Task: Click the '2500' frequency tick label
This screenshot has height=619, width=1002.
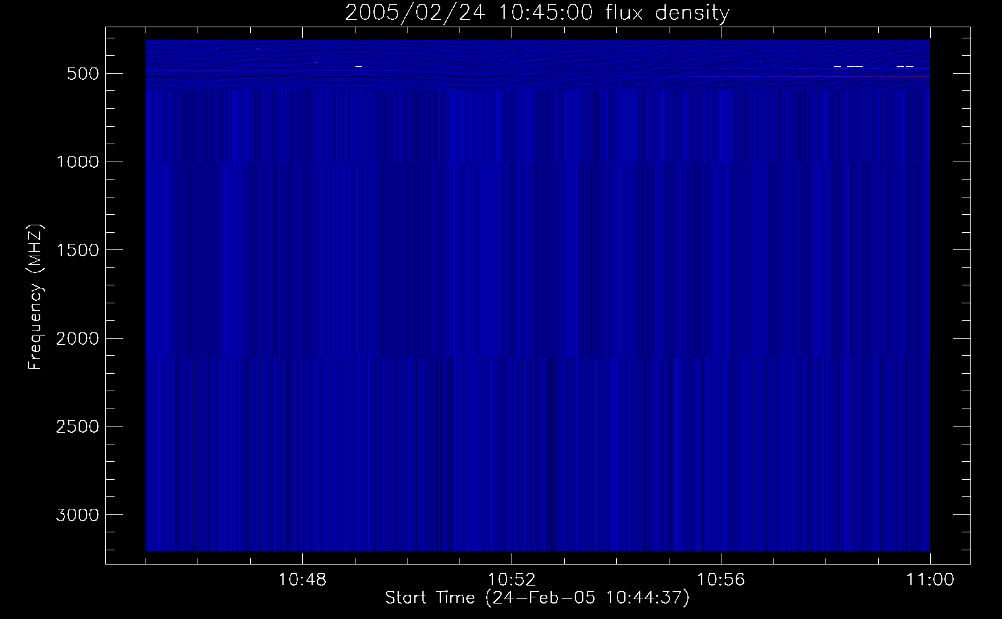Action: click(77, 426)
